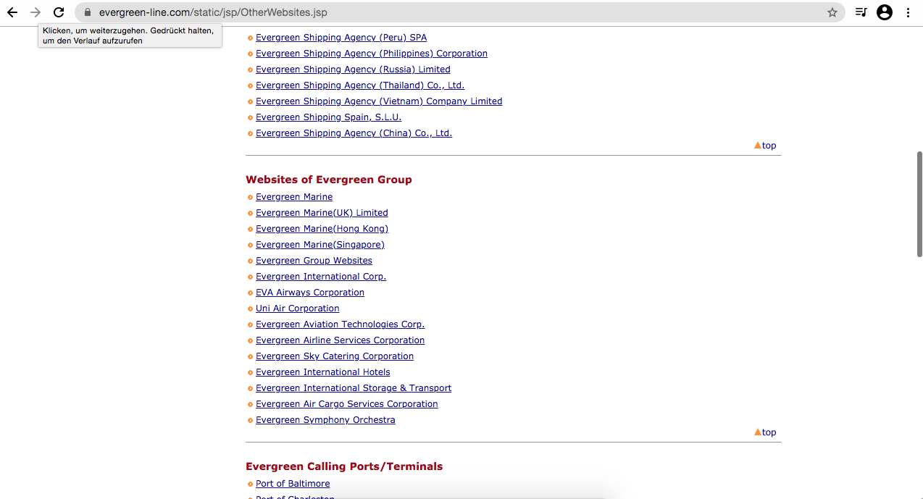Open Evergreen Shipping Agency (Peru) SPA
This screenshot has height=499, width=923.
click(341, 38)
